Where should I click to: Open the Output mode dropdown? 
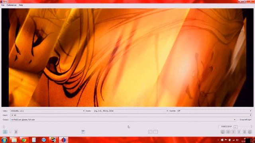tap(123, 120)
